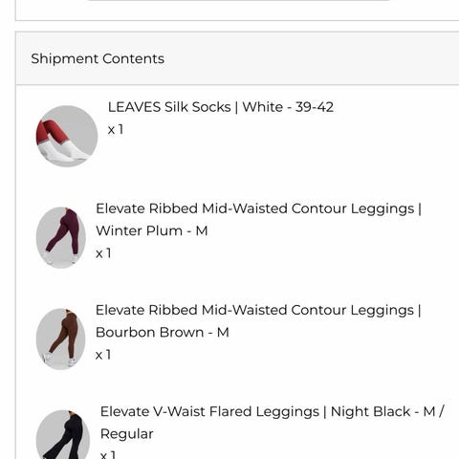Image resolution: width=459 pixels, height=459 pixels.
Task: Open the second Elevate Ribbed Mid-Waisted Contour Leggings title
Action: (254, 310)
